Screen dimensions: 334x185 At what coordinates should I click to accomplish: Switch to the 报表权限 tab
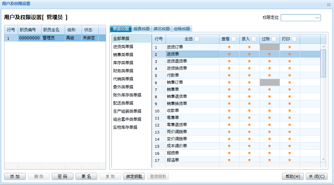tap(141, 29)
